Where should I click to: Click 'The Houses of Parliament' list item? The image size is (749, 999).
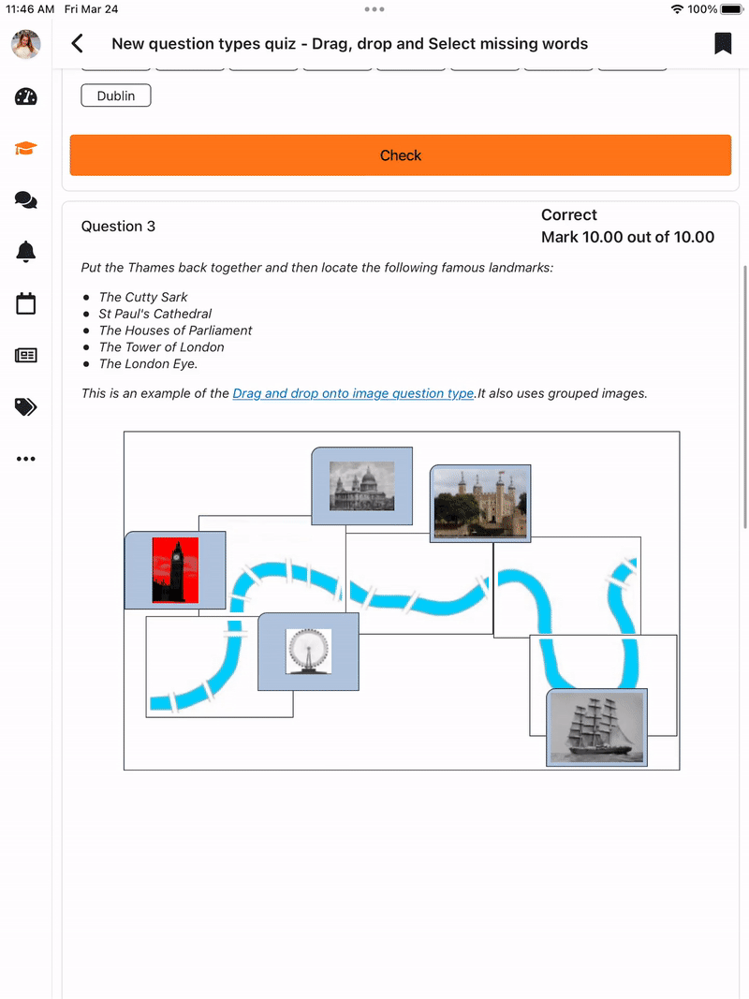tap(175, 330)
